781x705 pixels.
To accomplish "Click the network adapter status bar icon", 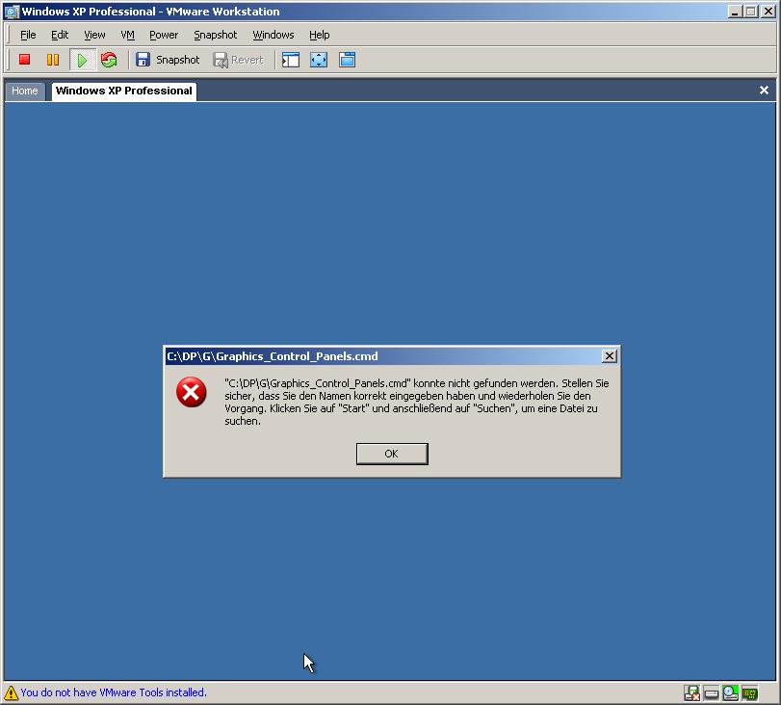I will 749,693.
